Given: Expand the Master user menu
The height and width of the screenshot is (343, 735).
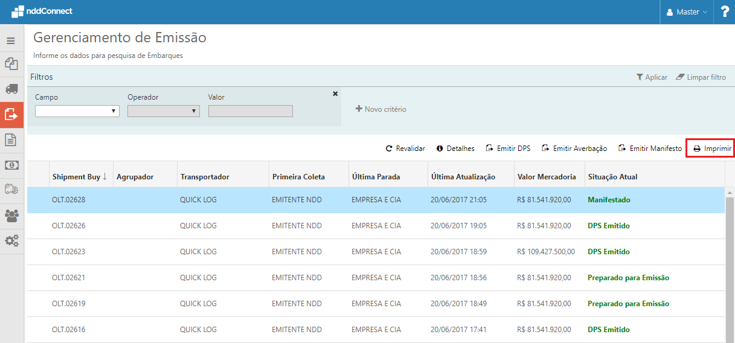Looking at the screenshot, I should [x=687, y=12].
